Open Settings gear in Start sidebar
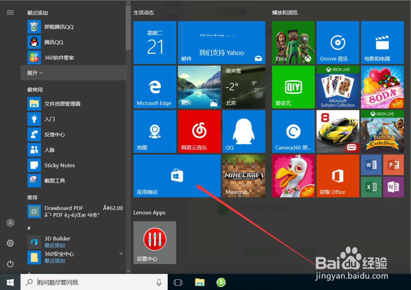411x290 pixels. pyautogui.click(x=10, y=243)
